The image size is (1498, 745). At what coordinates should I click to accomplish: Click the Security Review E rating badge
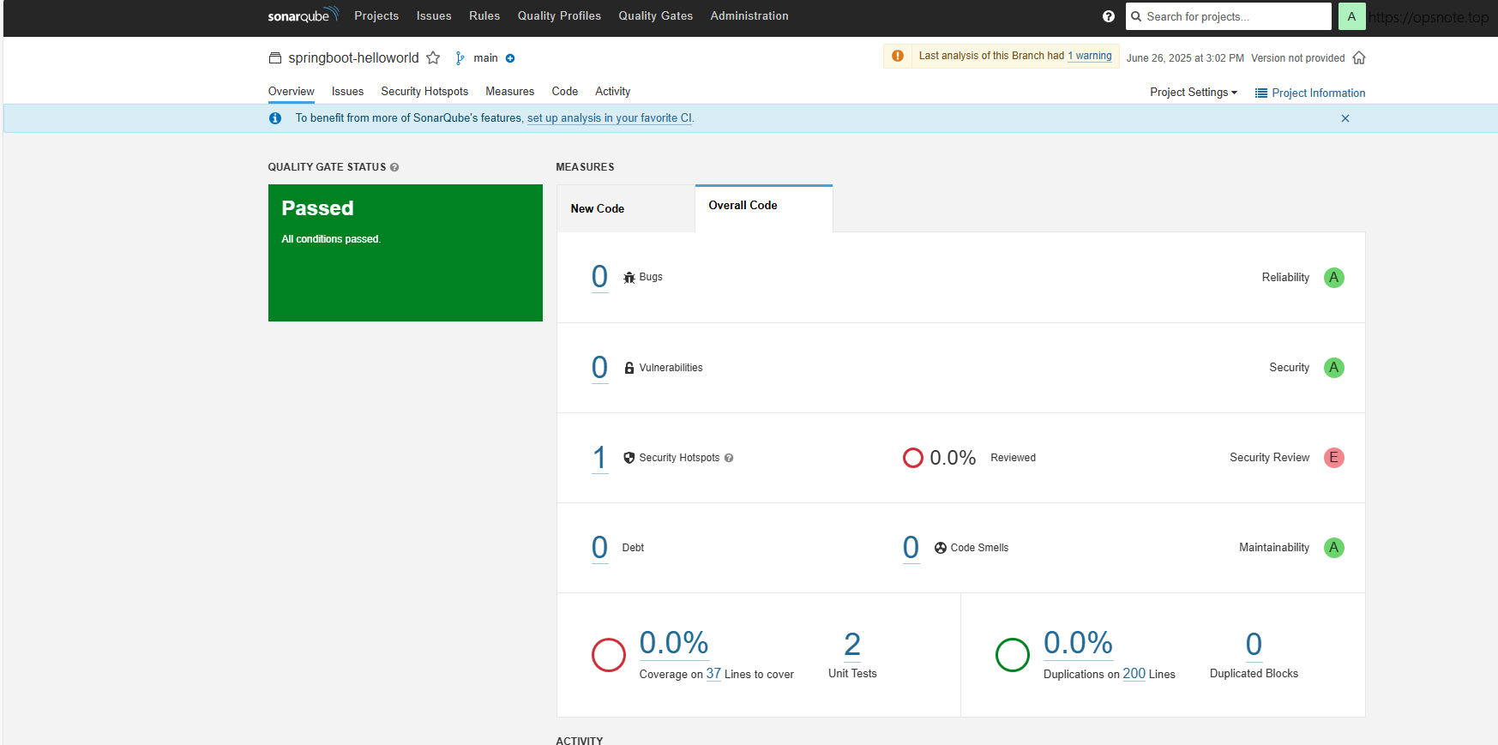point(1334,458)
